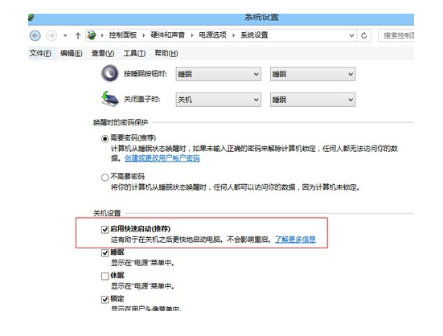Click the Control Panel icon in address bar
Screen dimensions: 443x336
pos(92,35)
